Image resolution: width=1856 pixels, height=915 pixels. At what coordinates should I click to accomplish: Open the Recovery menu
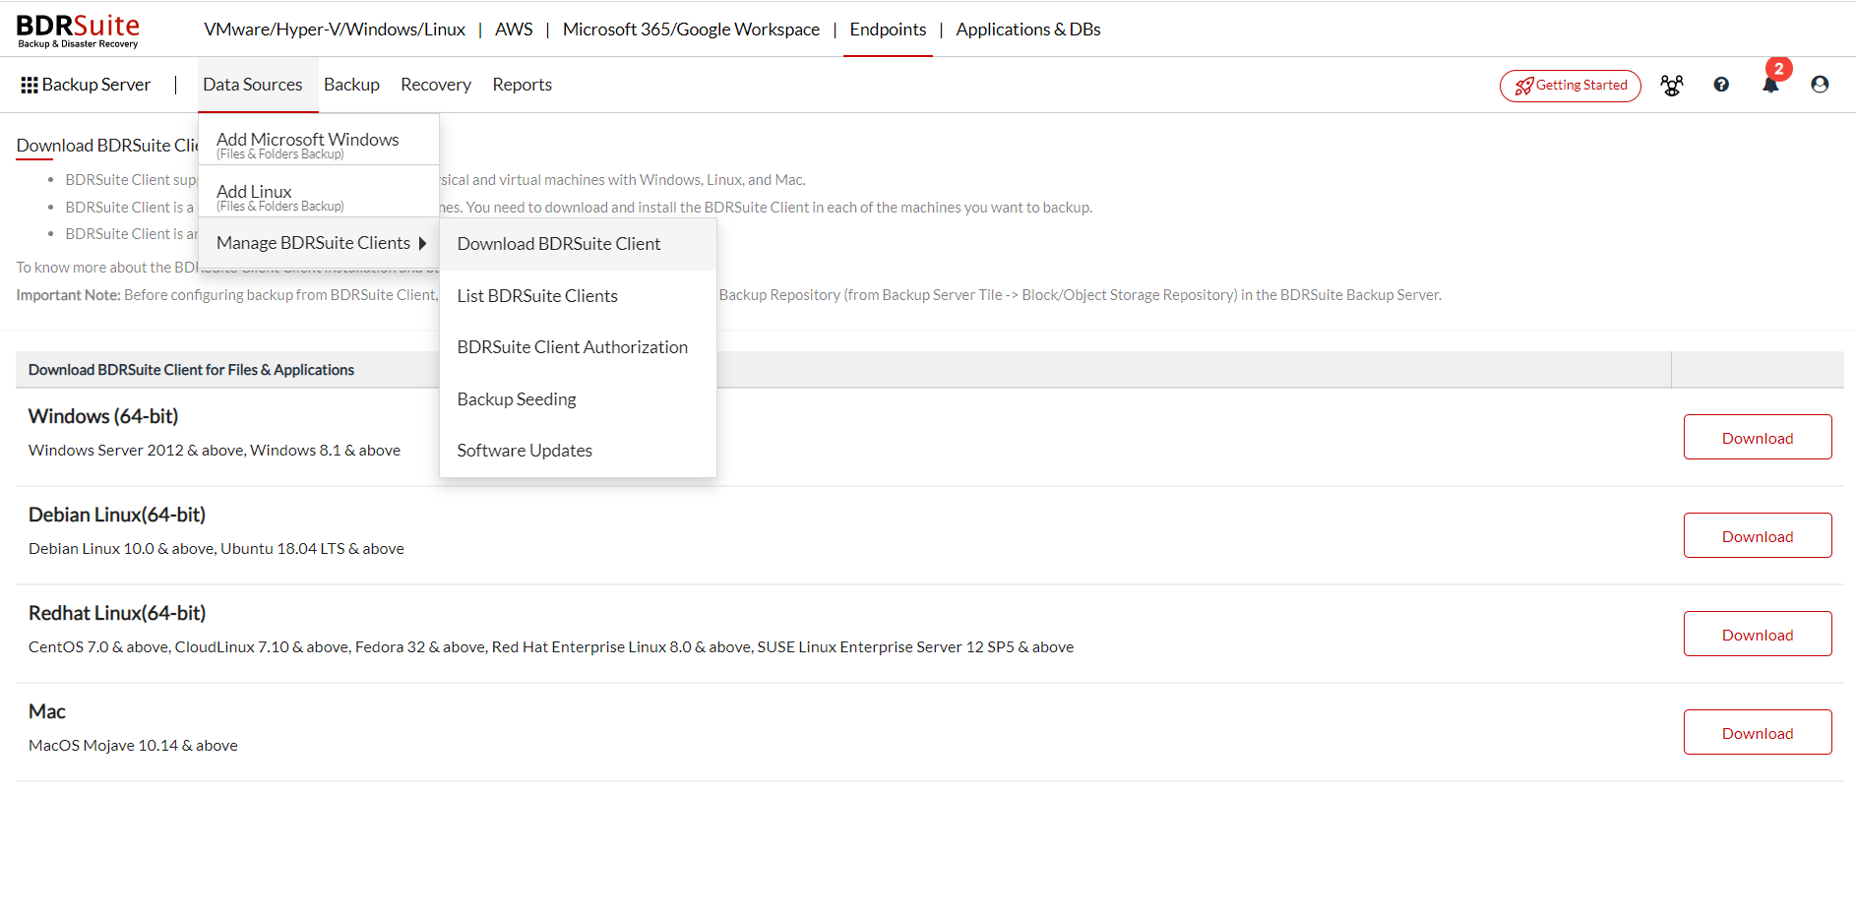click(436, 85)
